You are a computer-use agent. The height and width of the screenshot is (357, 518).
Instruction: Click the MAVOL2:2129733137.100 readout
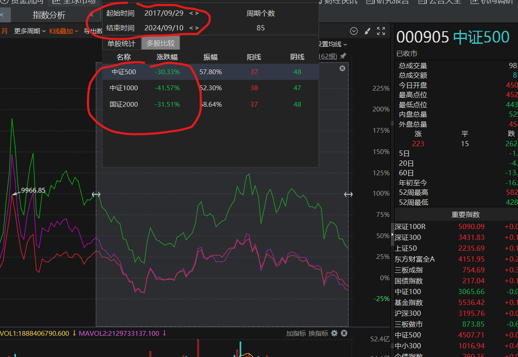pyautogui.click(x=119, y=333)
